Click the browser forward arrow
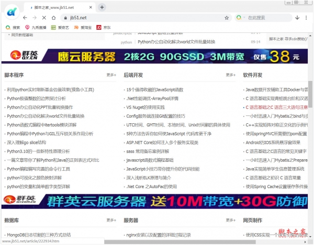The width and height of the screenshot is (314, 245). (35, 18)
